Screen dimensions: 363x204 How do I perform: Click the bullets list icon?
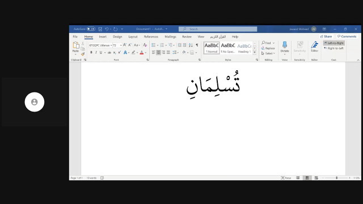(154, 45)
